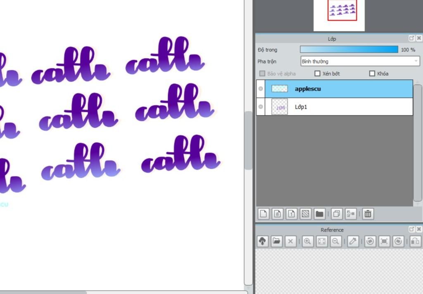Viewport: 423px width, 294px height.
Task: Enable the Khóa lock checkbox
Action: click(x=372, y=73)
